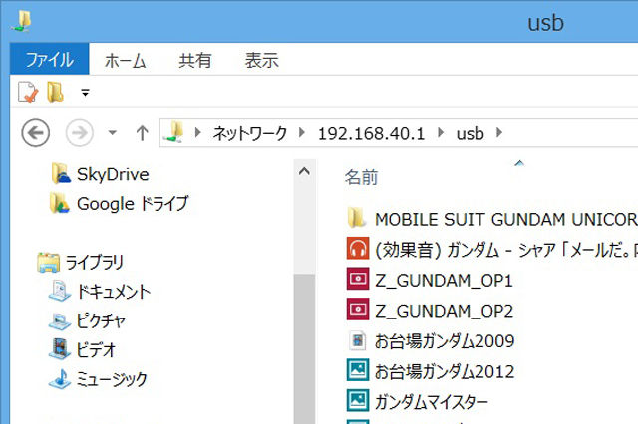
Task: Click the video icon of Z_GUNDAM_OP1
Action: tap(358, 279)
